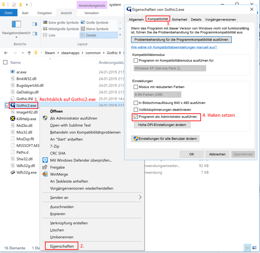
Task: Click the Gothic2.exe file icon
Action: pos(13,105)
